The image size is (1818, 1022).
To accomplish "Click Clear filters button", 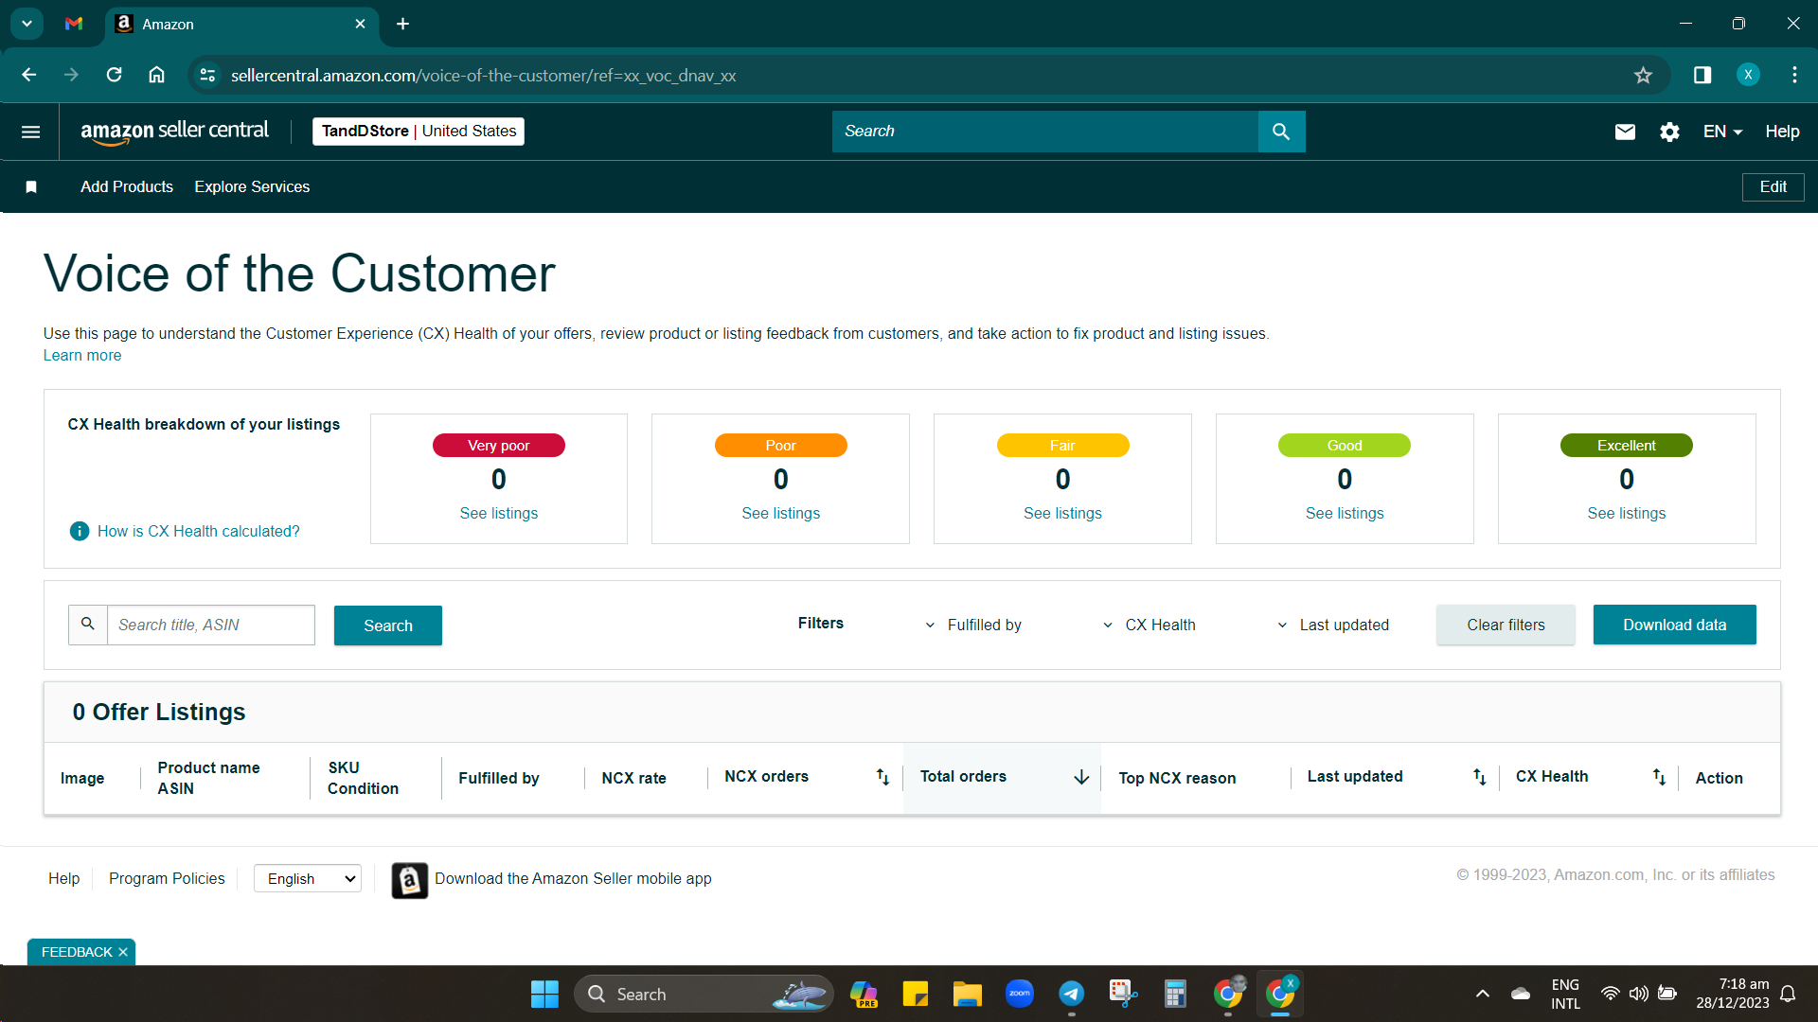I will click(1506, 626).
